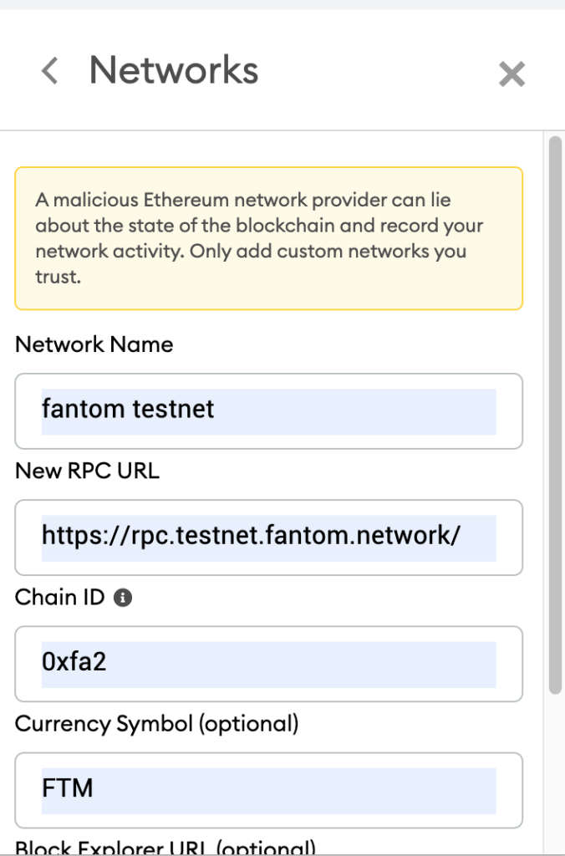This screenshot has height=856, width=565.
Task: Click the Network Name label
Action: (x=94, y=344)
